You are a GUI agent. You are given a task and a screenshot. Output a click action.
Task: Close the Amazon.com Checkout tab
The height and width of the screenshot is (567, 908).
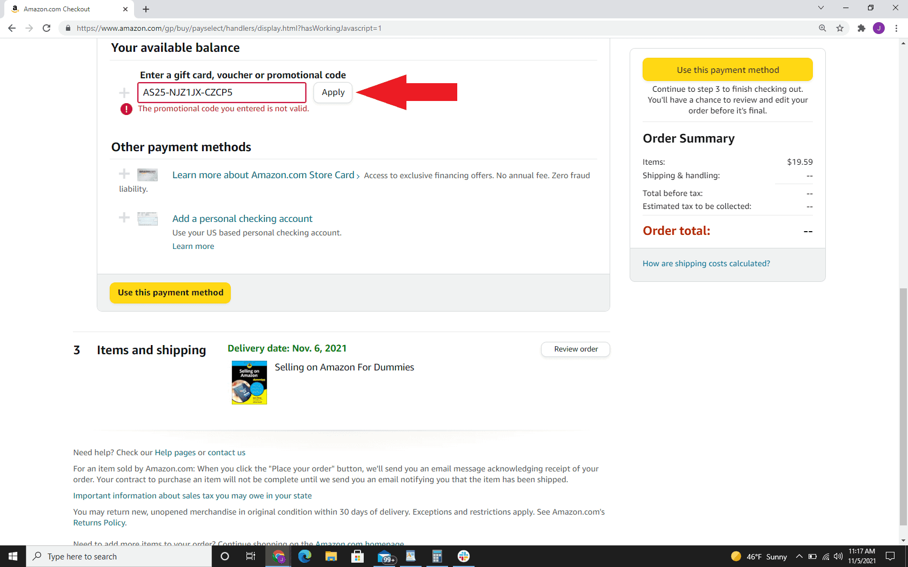pyautogui.click(x=125, y=9)
